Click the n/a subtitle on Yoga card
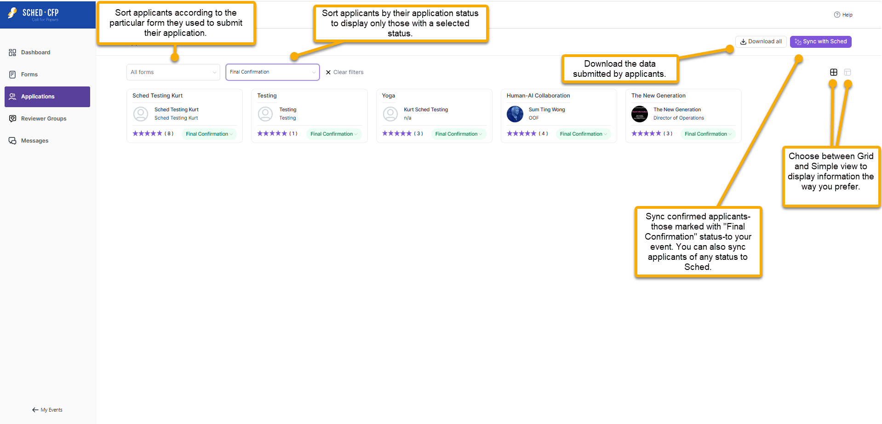This screenshot has width=882, height=424. [x=407, y=118]
